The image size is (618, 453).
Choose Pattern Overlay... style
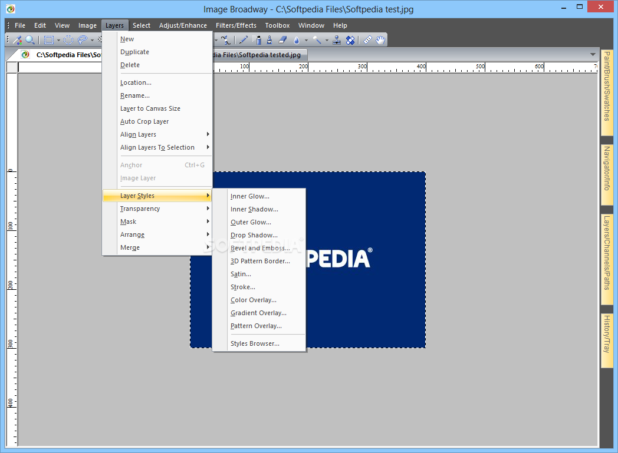point(259,326)
